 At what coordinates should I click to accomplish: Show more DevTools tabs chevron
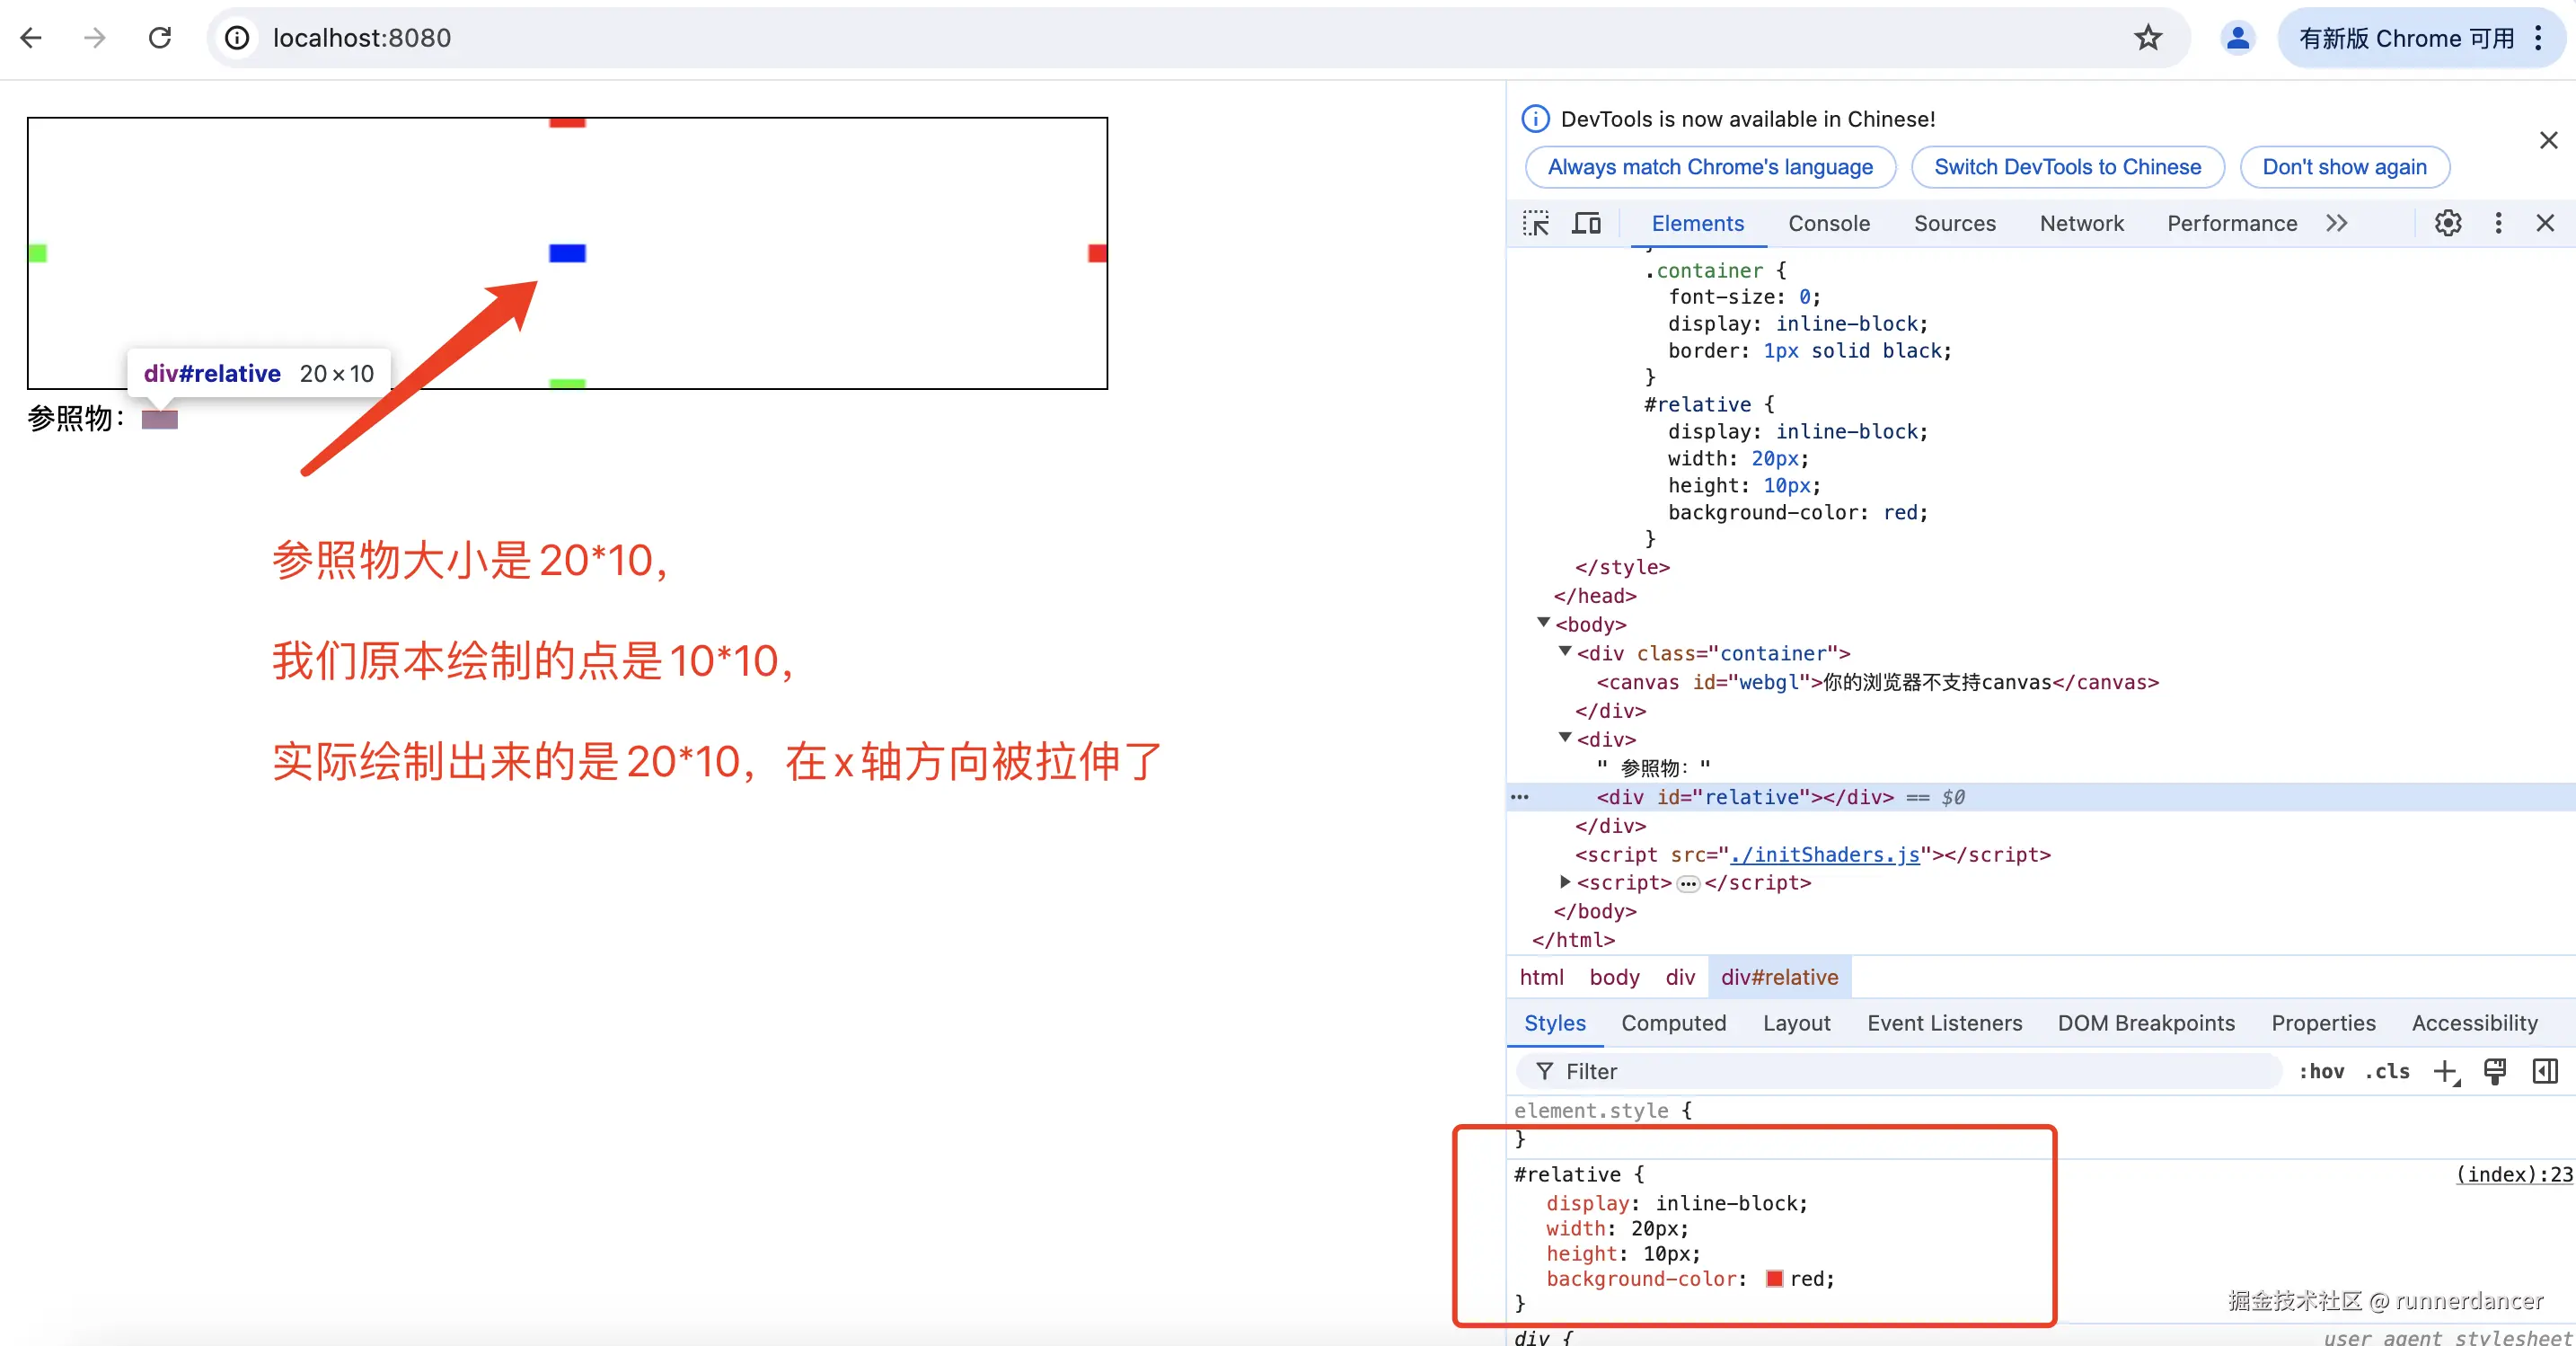pos(2336,223)
